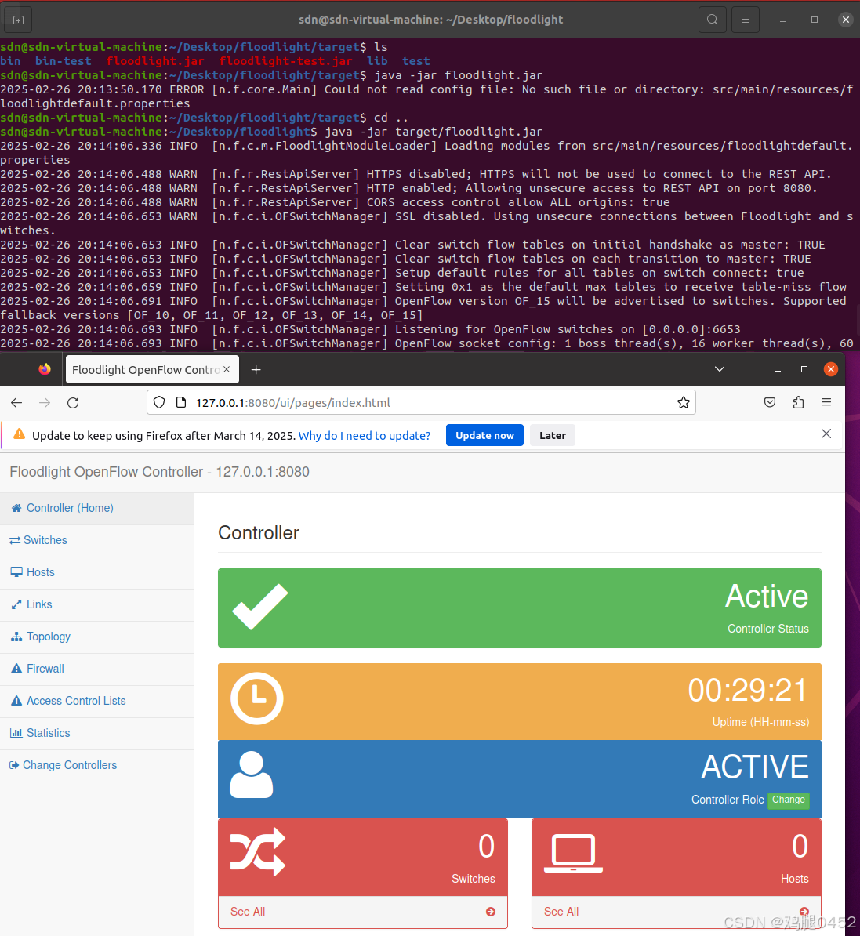
Task: Click the URL address field
Action: coord(421,402)
